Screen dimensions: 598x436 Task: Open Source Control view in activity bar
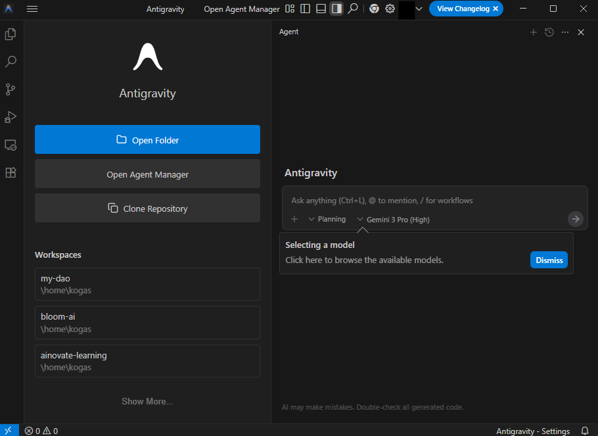coord(11,89)
